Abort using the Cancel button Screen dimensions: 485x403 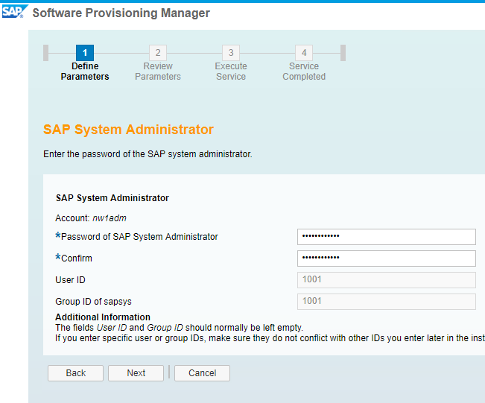coord(202,373)
